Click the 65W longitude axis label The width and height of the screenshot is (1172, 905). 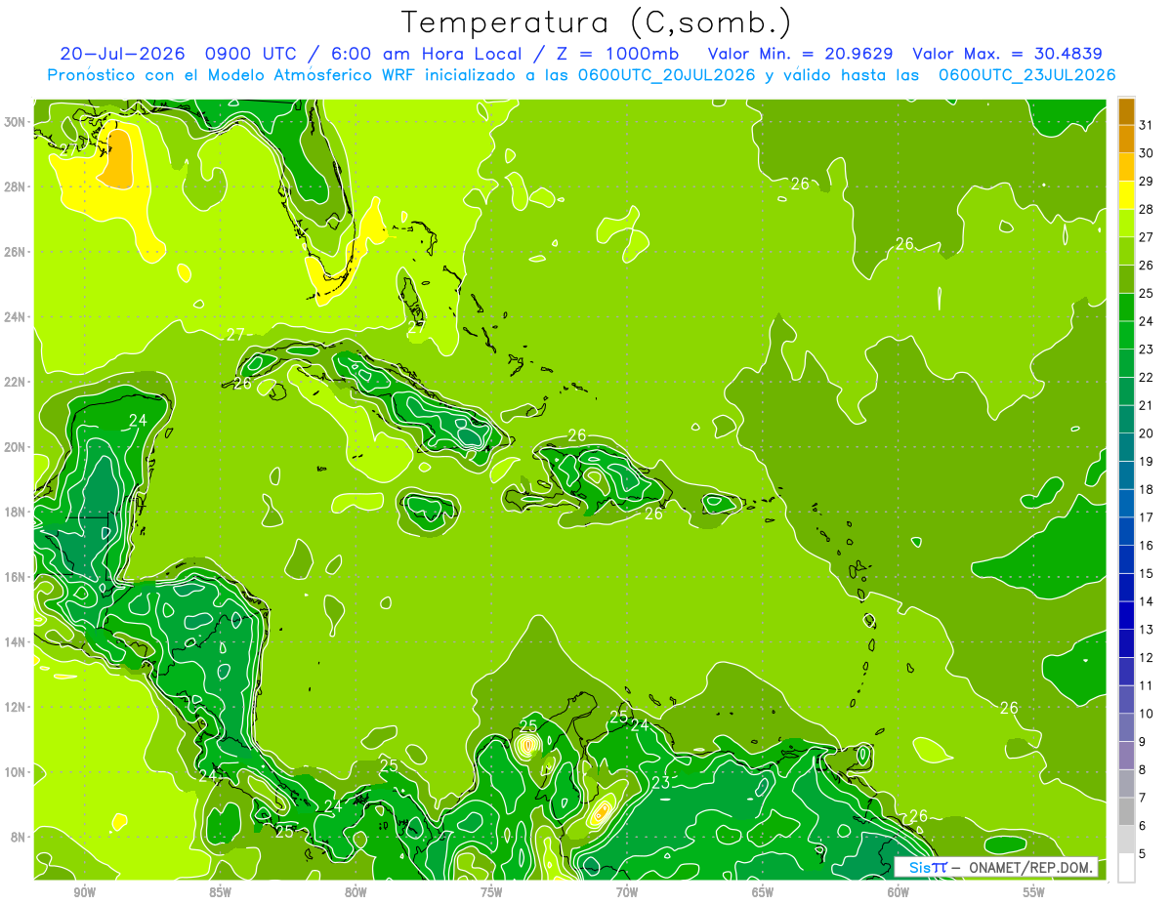(763, 892)
